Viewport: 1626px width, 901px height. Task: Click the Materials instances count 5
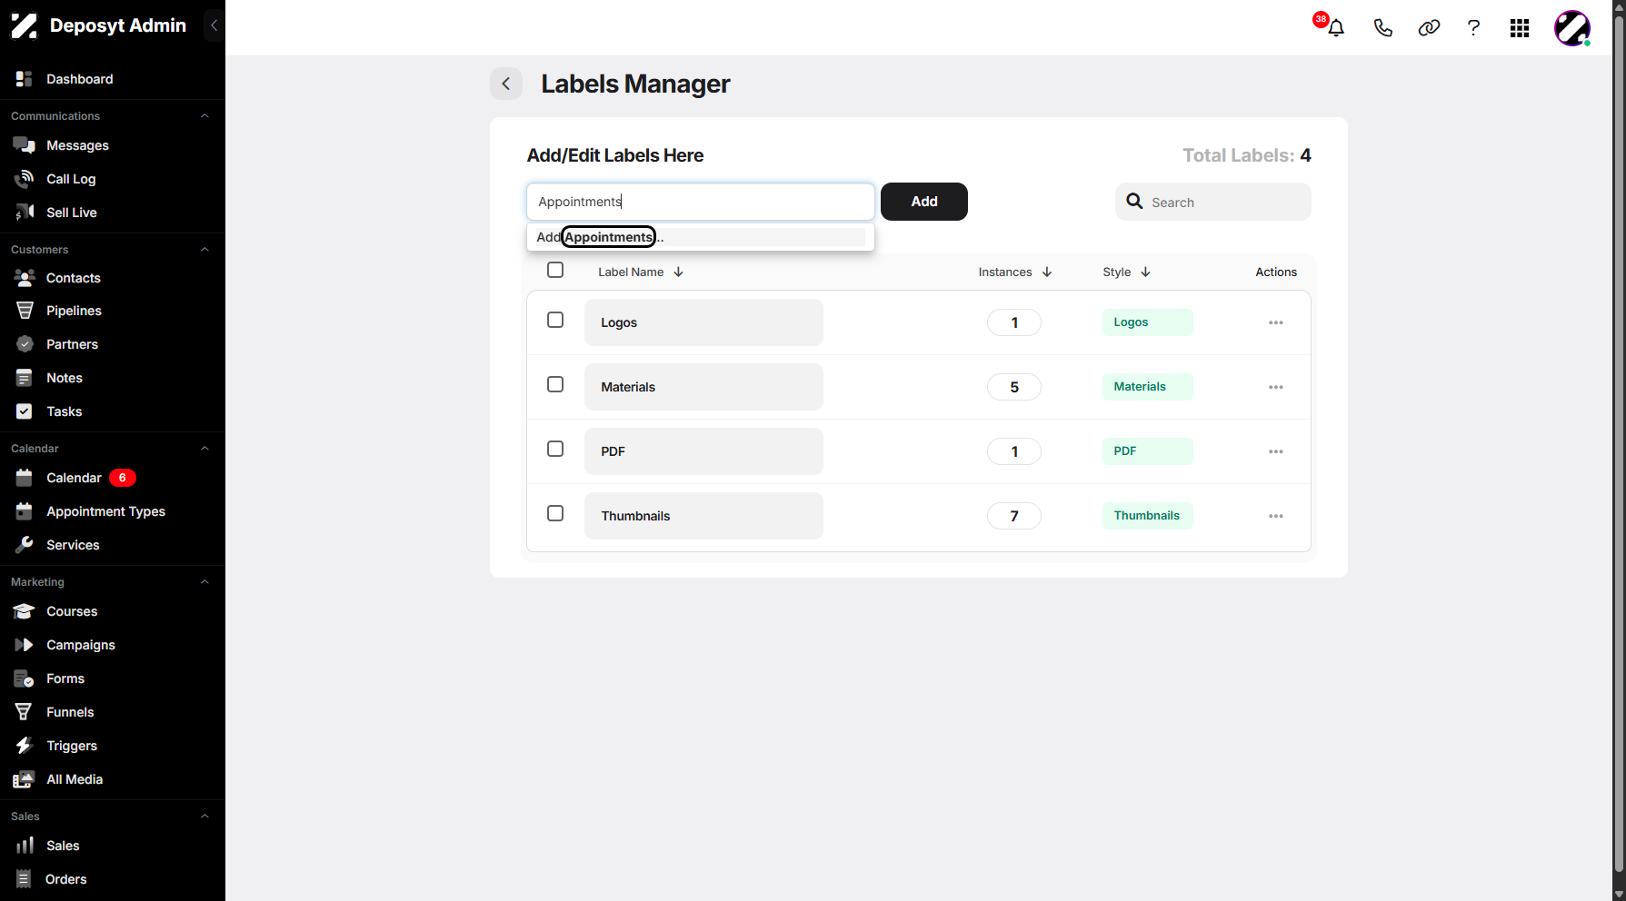pos(1014,387)
